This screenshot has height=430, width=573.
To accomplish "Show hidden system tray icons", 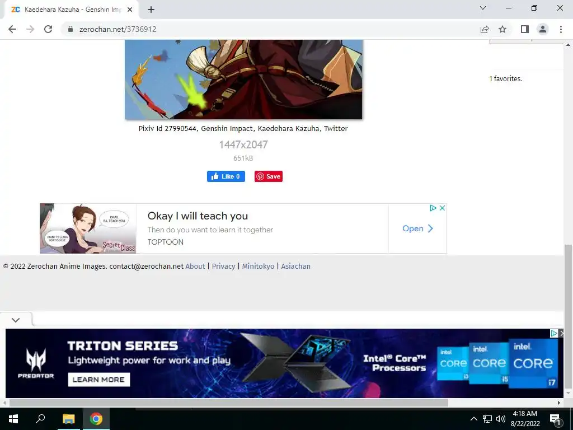I will click(x=473, y=419).
